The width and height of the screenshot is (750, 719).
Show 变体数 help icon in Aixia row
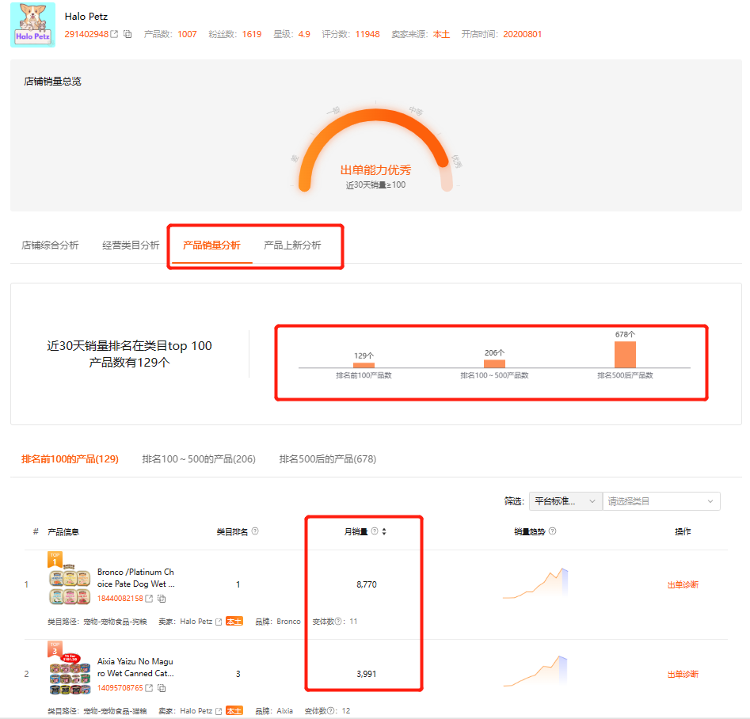pos(330,711)
